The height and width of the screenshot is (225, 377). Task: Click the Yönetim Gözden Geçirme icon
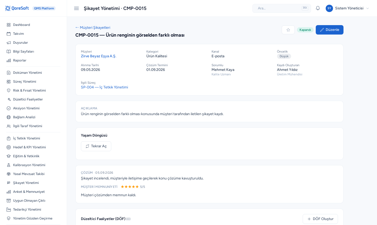coord(9,218)
